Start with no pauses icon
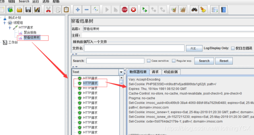The width and height of the screenshot is (254, 135). click(116, 9)
